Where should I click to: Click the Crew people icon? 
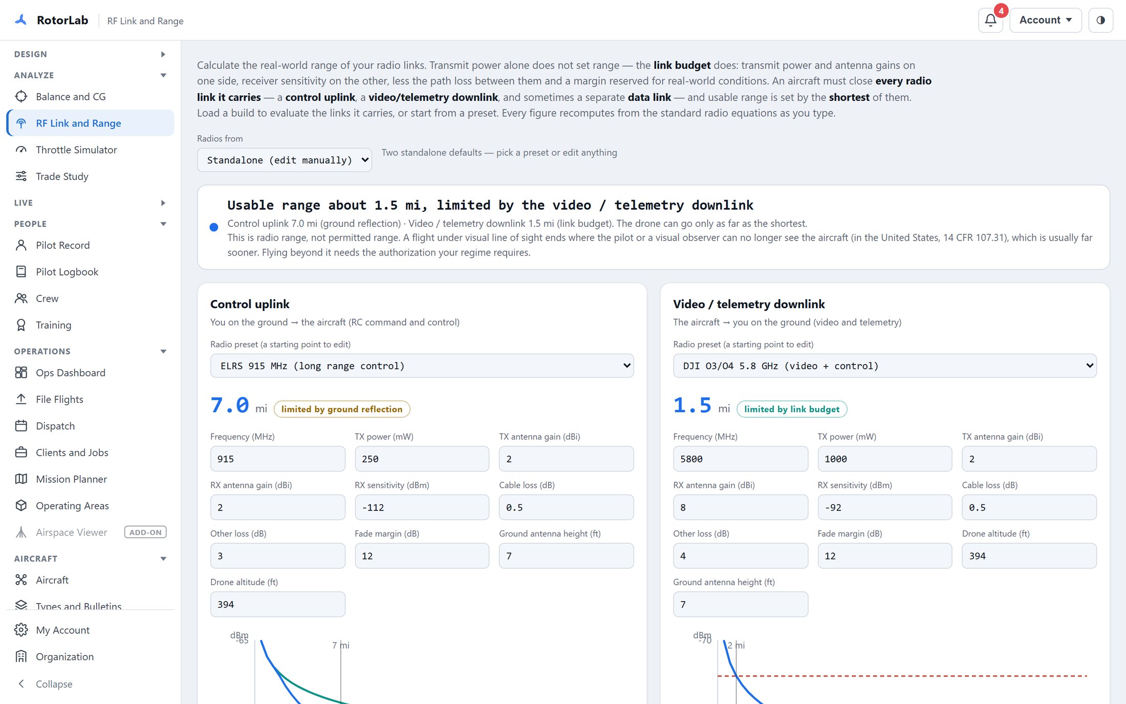pos(21,298)
